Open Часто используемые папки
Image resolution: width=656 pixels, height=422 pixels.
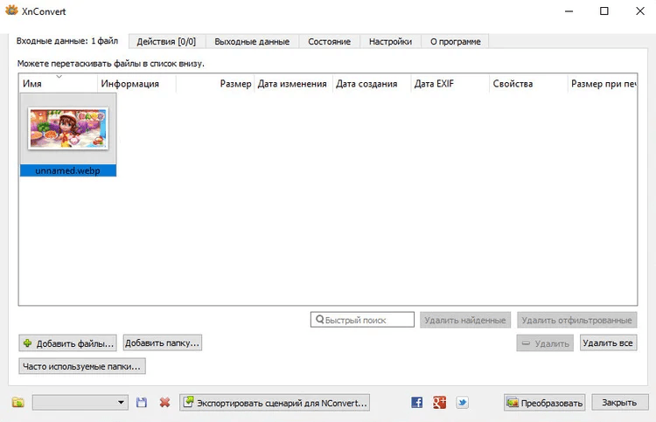[x=82, y=366]
